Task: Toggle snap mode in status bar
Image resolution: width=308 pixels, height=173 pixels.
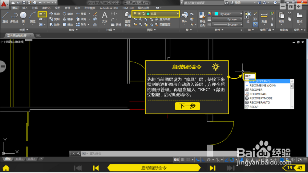Action: tap(188, 160)
